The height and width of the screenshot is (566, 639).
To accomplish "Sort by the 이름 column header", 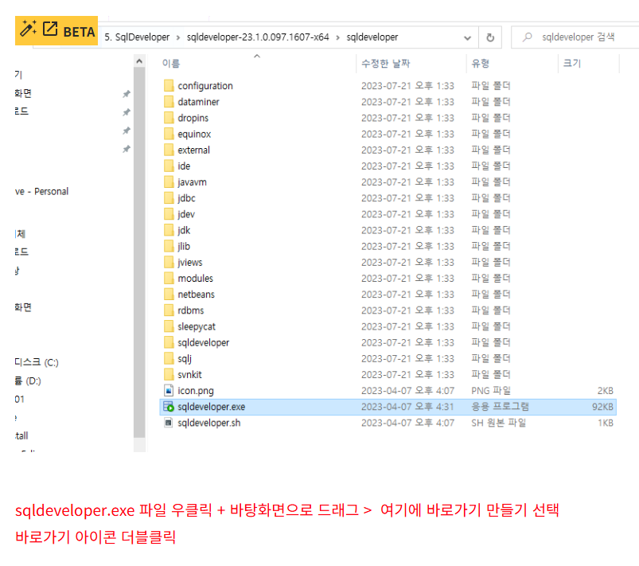I will [x=171, y=64].
